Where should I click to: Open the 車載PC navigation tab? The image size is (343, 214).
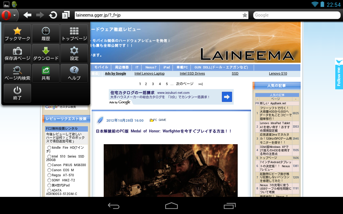182,67
